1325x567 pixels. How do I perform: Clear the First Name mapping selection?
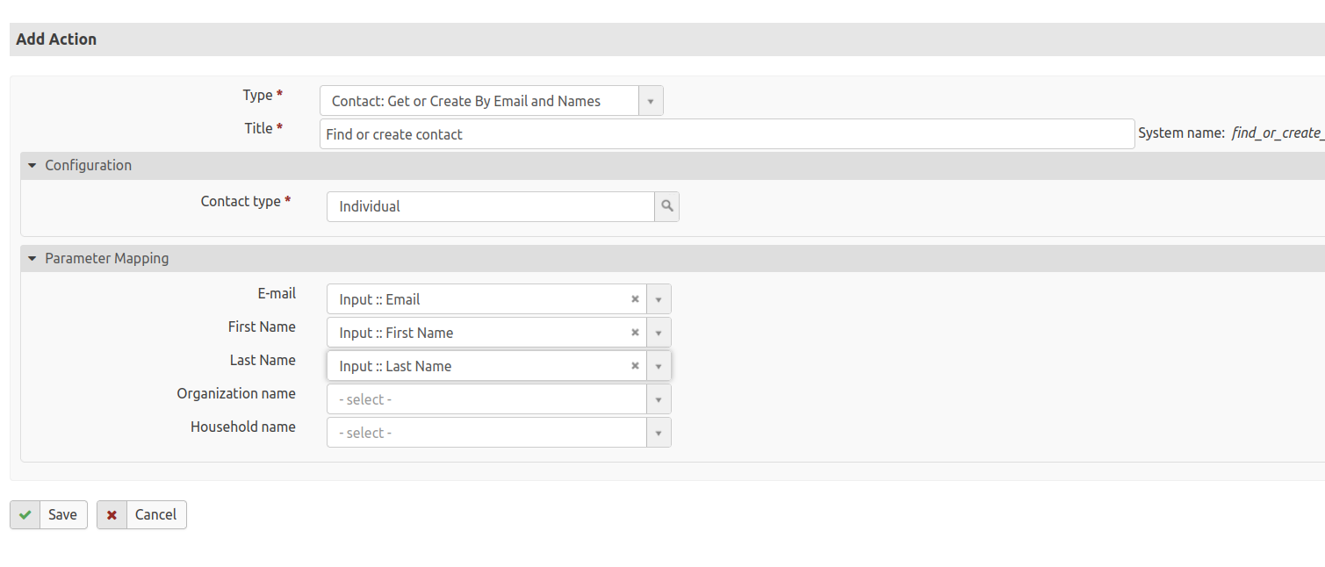tap(635, 333)
